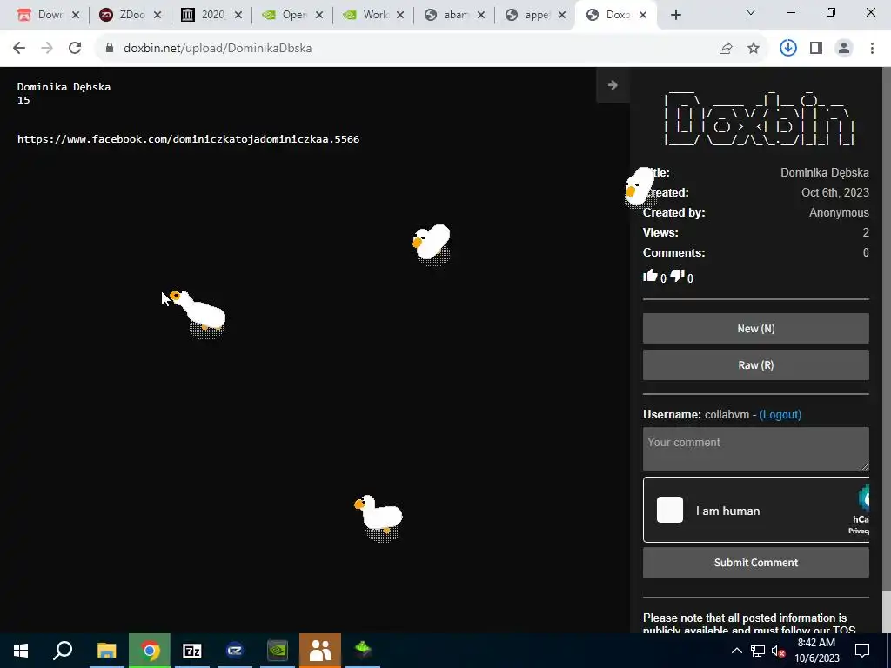Click the Chrome taskbar icon
Screen dimensions: 891x668
click(150, 651)
